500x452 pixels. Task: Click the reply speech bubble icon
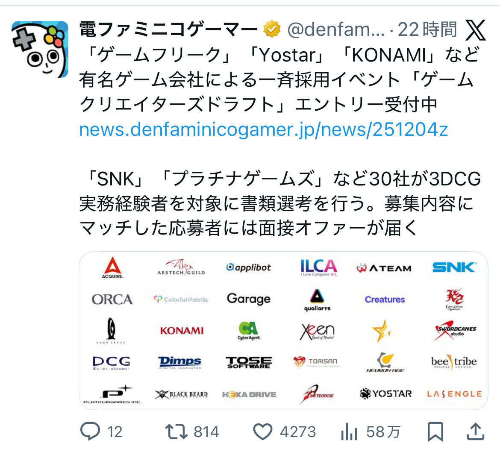[90, 431]
